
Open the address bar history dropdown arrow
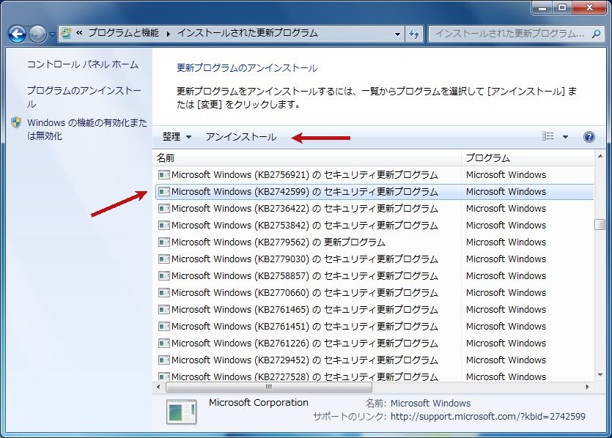[397, 34]
